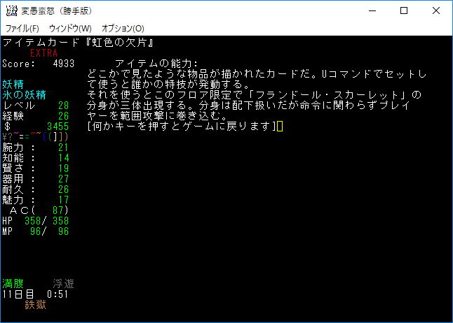Viewport: 453px width, 323px height.
Task: Minimize the 変愚蛮怒 window
Action: [371, 10]
